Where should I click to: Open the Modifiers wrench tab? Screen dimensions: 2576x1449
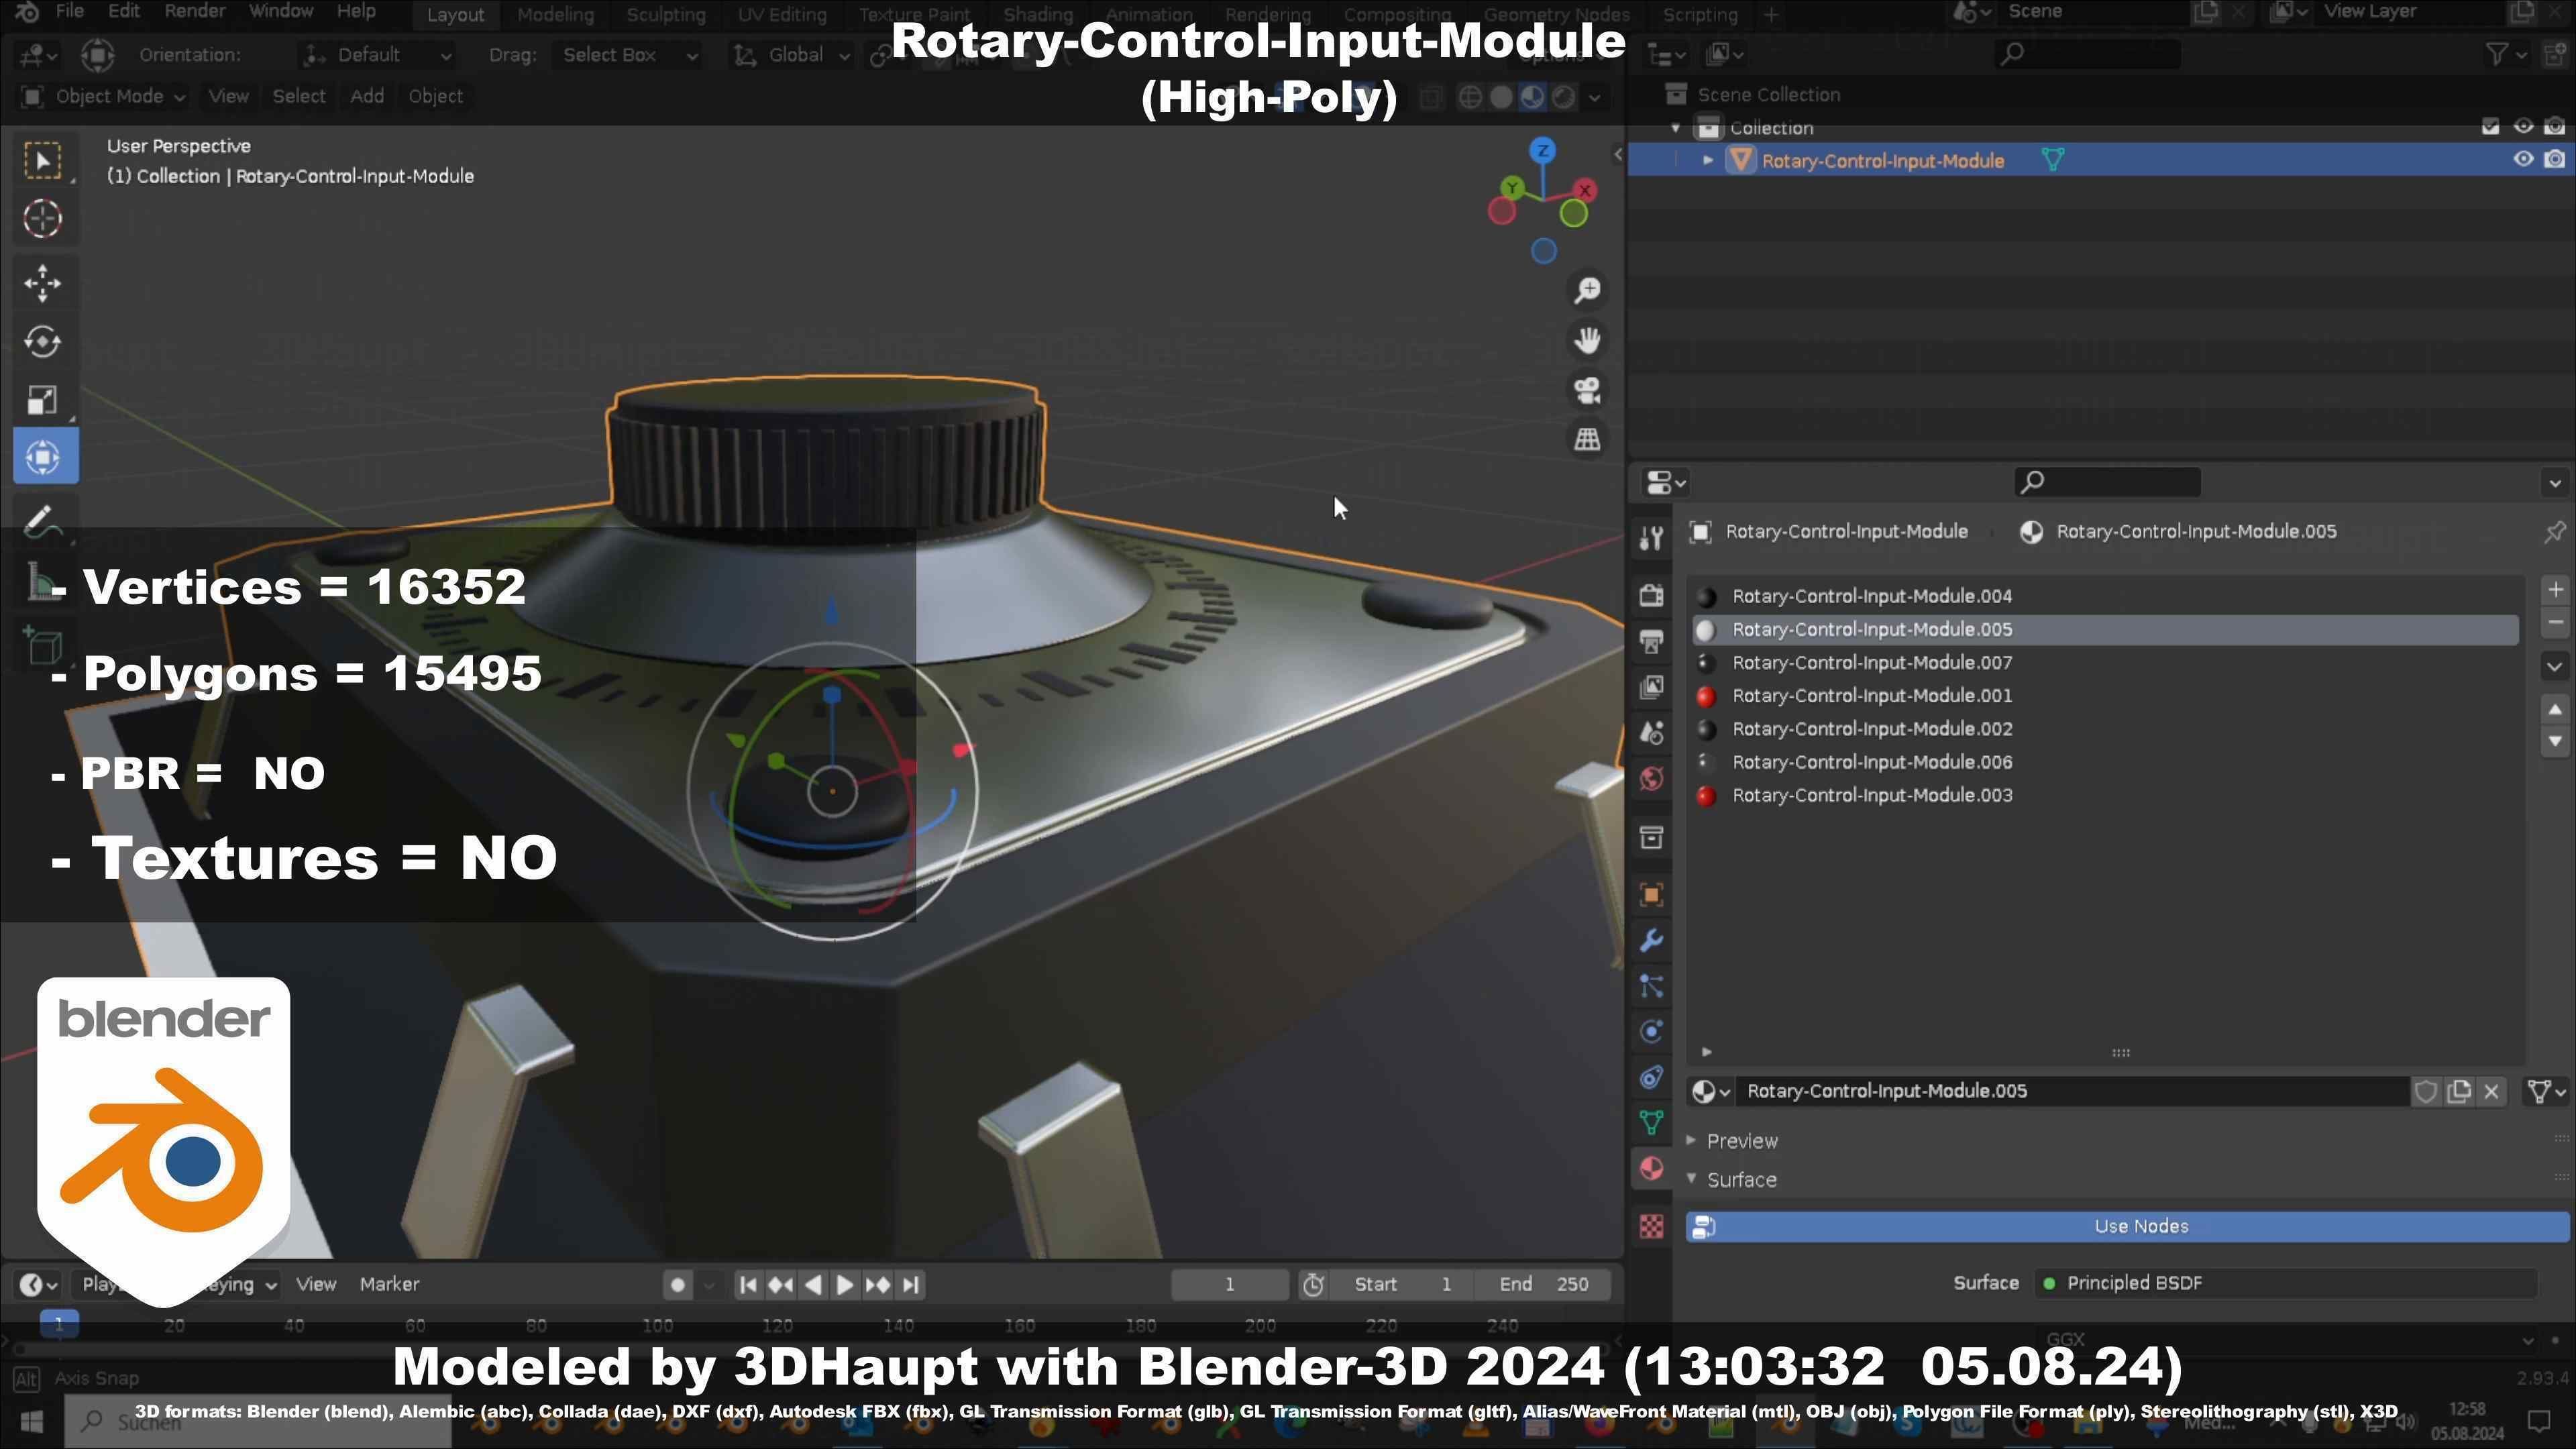[x=1652, y=941]
